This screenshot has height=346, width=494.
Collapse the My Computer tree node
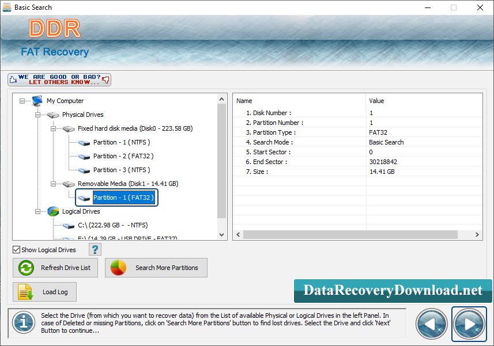22,101
